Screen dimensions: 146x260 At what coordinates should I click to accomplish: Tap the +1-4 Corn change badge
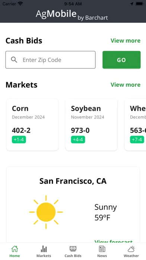19,139
